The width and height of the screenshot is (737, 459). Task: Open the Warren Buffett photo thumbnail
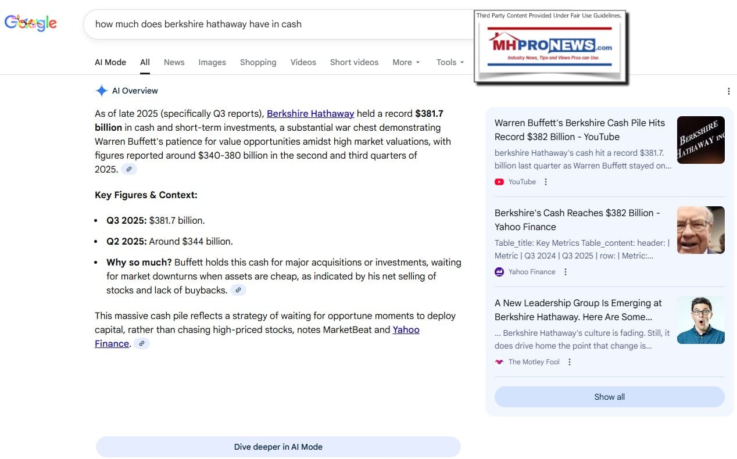(700, 230)
